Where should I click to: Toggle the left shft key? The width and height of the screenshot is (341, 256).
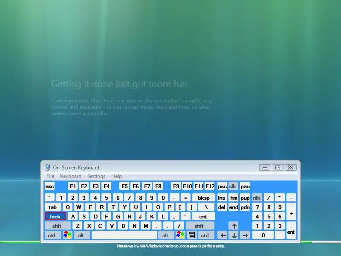[x=58, y=226]
